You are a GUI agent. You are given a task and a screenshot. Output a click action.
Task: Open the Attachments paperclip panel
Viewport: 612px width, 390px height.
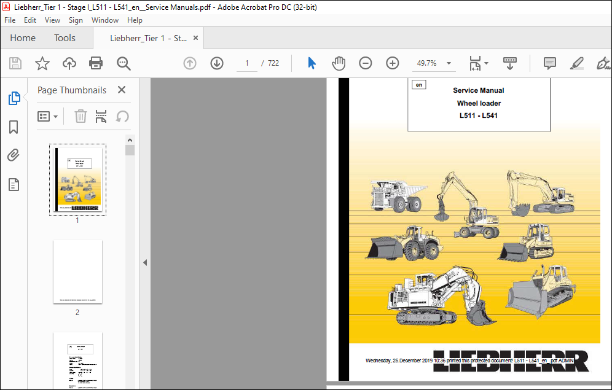14,155
